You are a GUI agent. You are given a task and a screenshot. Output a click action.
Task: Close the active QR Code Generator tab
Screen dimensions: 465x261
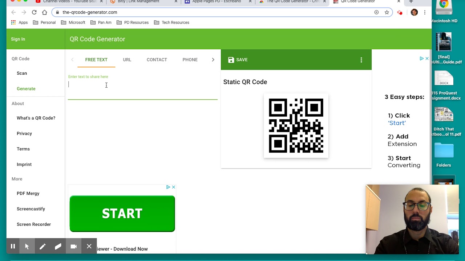pos(399,2)
